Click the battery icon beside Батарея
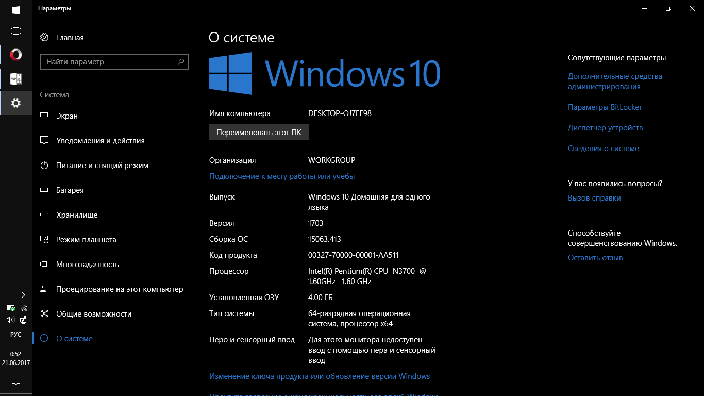Image resolution: width=704 pixels, height=396 pixels. point(44,190)
